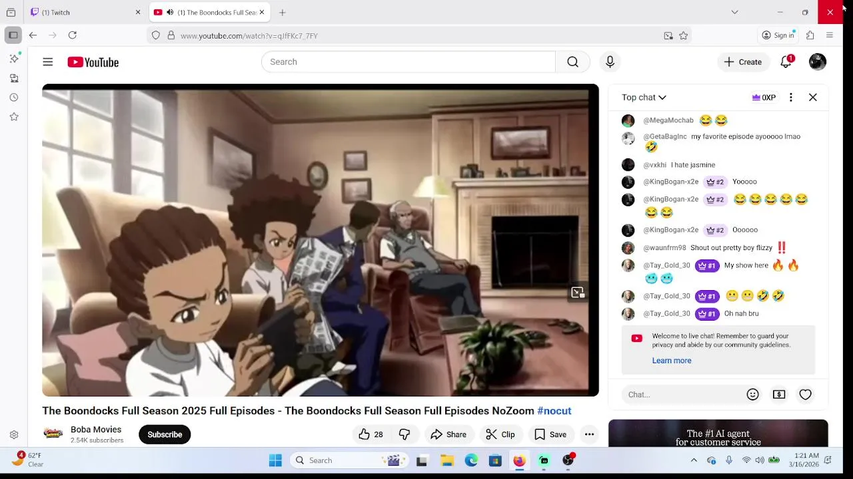Switch to the Twitch browser tab
Image resolution: width=853 pixels, height=479 pixels.
click(85, 12)
